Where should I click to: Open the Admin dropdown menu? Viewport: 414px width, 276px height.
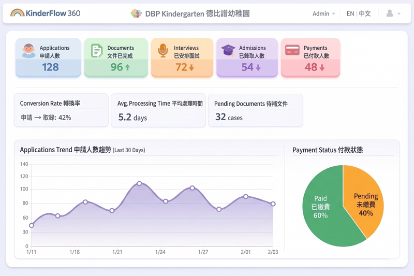tap(324, 13)
